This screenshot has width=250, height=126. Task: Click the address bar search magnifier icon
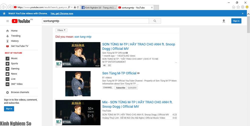69,7
